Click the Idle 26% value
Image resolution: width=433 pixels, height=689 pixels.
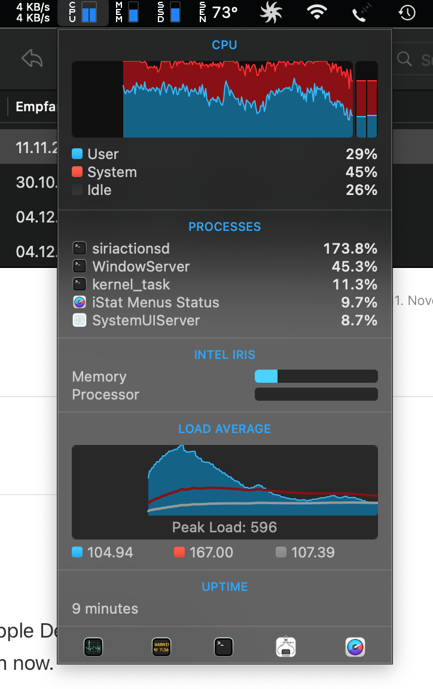[x=361, y=190]
